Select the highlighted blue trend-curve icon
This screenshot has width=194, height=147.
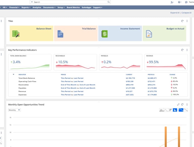[x=181, y=110]
